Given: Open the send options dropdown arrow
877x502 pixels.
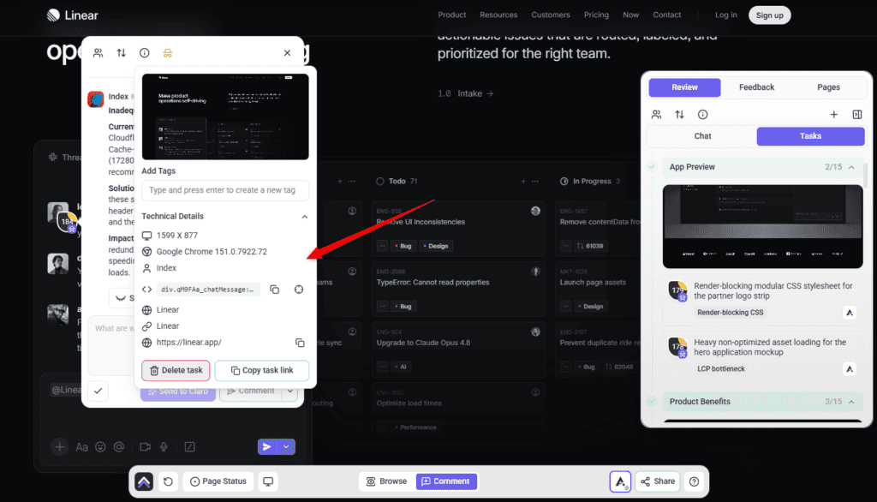Looking at the screenshot, I should coord(286,447).
